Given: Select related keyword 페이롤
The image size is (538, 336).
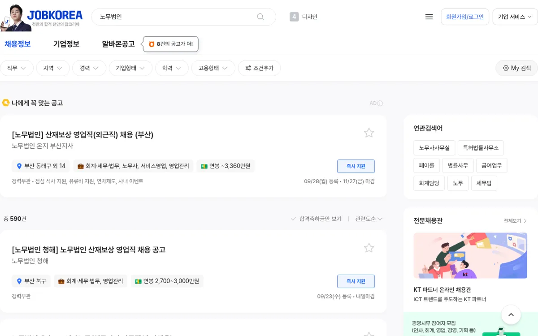Looking at the screenshot, I should tap(427, 165).
